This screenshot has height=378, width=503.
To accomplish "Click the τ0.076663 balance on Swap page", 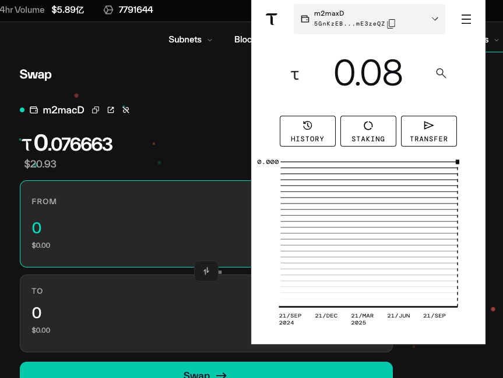I will coord(67,144).
